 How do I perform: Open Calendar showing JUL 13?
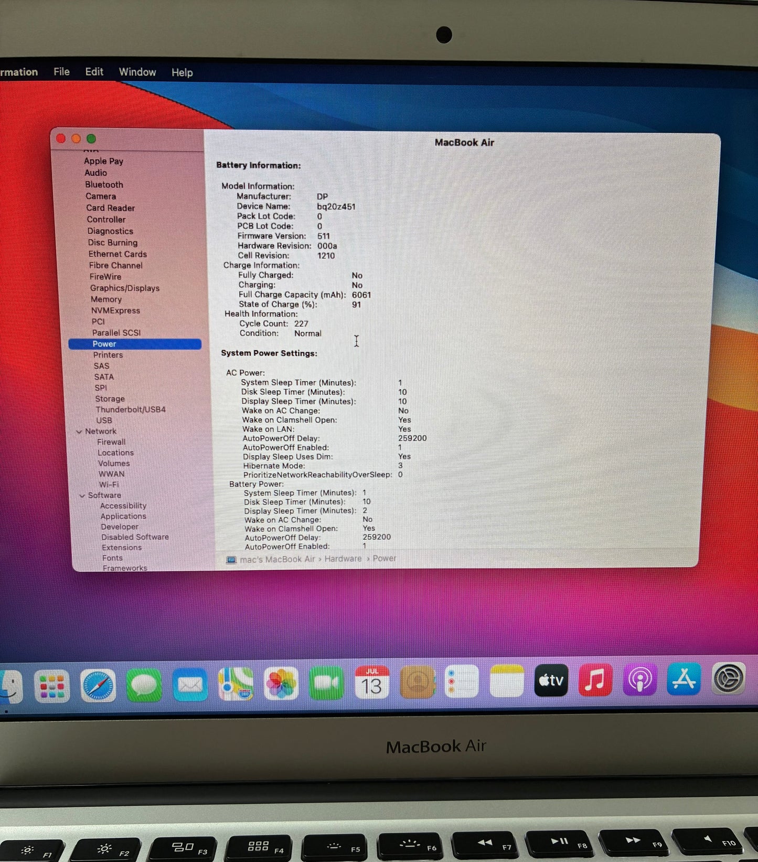[372, 682]
